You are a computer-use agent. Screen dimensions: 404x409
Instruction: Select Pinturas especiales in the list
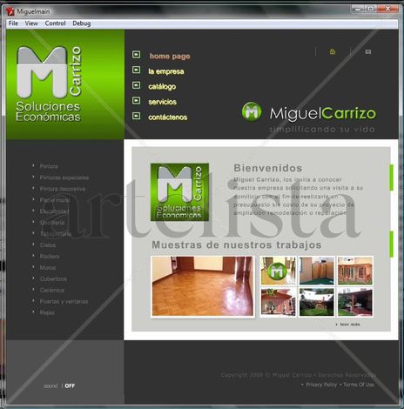tap(64, 178)
